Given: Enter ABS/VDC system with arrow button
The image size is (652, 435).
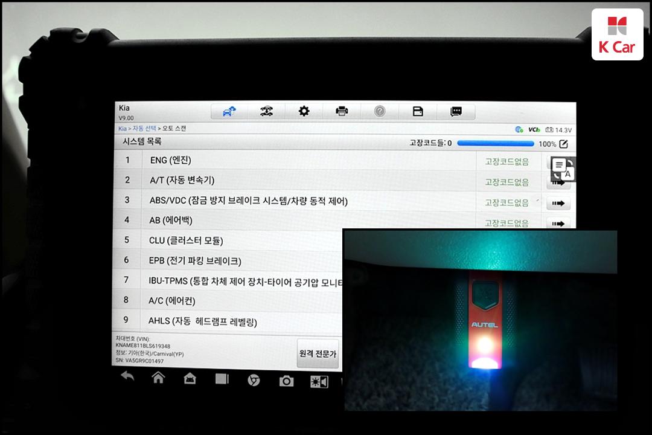Looking at the screenshot, I should click(x=558, y=204).
